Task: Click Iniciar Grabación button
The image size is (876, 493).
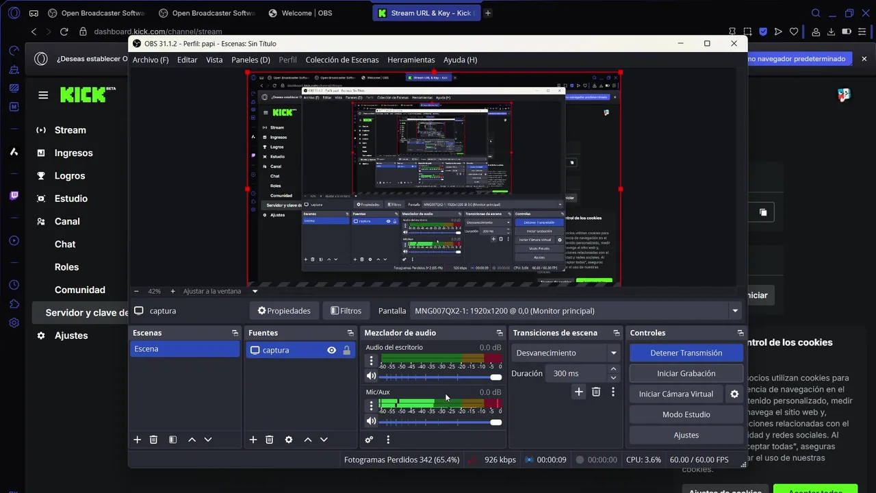Action: point(686,373)
